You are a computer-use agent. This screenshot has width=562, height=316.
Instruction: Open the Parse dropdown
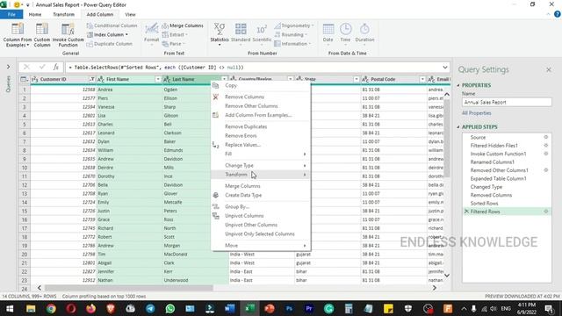pyautogui.click(x=174, y=44)
